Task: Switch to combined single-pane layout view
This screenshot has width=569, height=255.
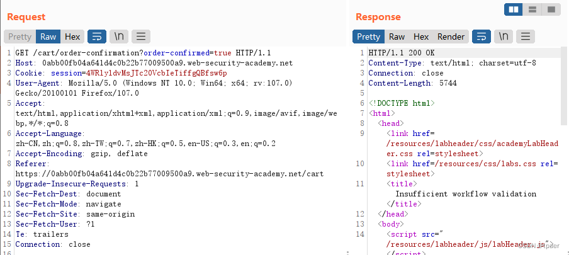Action: coord(551,9)
